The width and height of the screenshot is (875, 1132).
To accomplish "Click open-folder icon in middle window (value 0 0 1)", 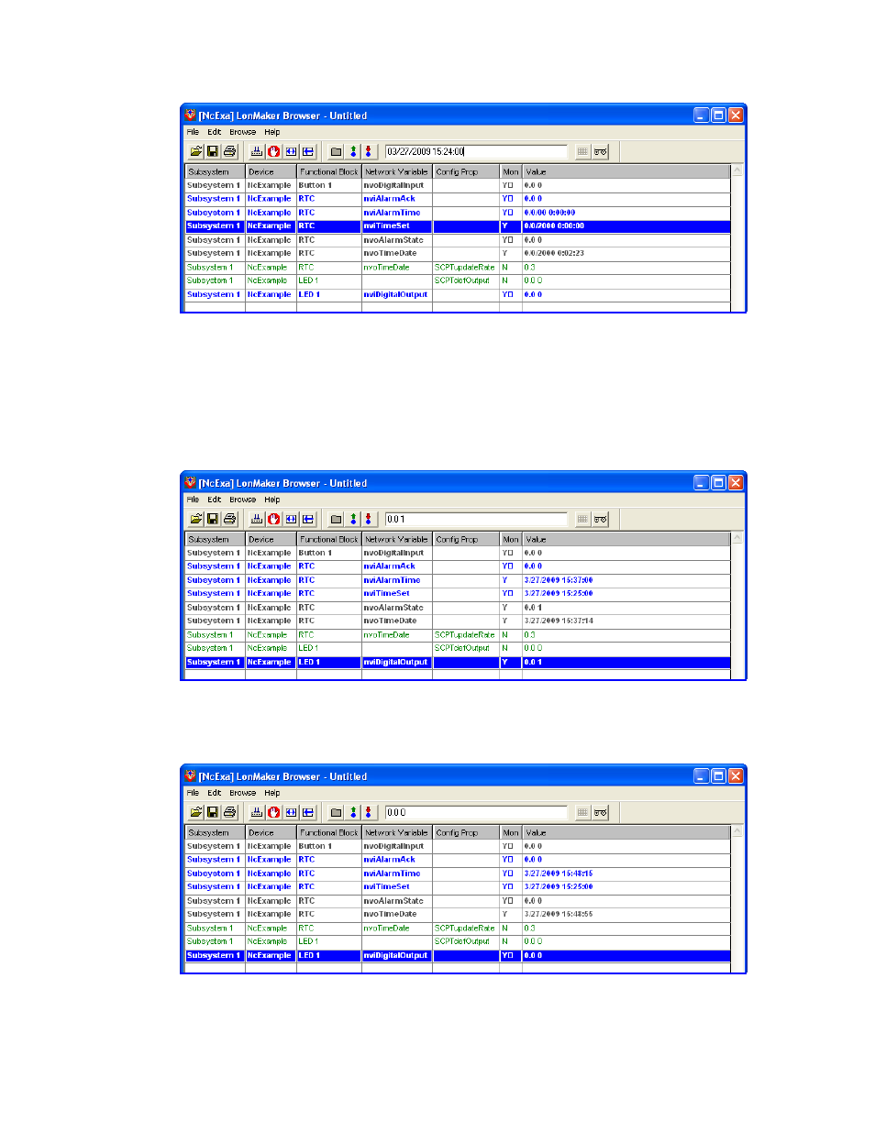I will [x=196, y=519].
